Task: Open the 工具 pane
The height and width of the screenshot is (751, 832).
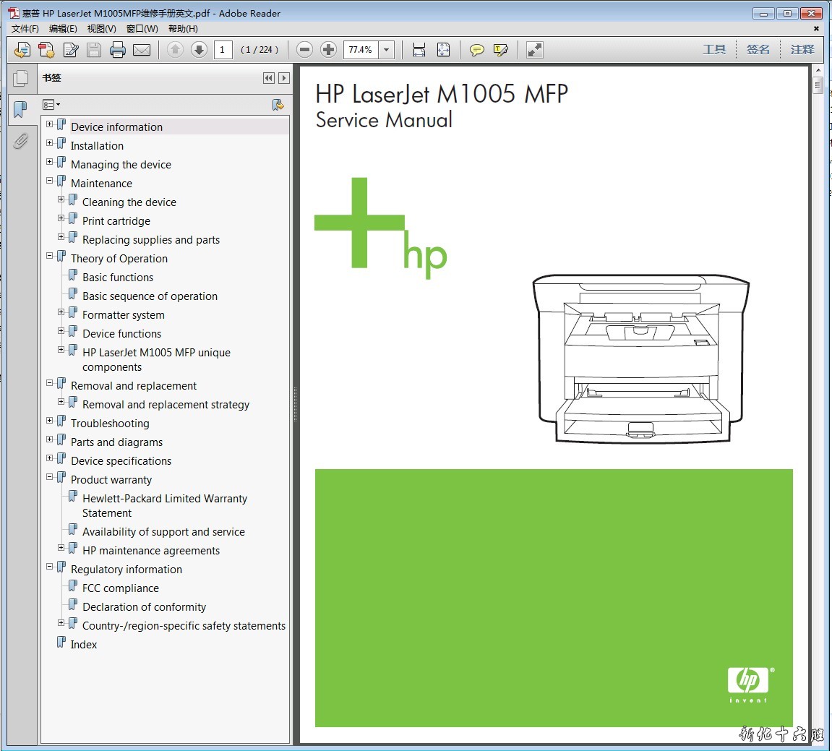Action: pyautogui.click(x=714, y=50)
